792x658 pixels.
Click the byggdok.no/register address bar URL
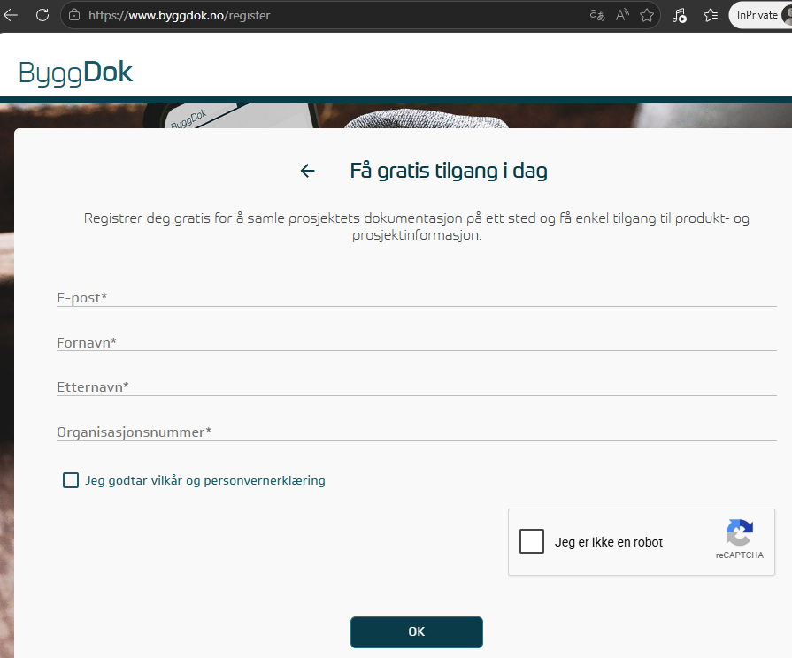pyautogui.click(x=180, y=15)
